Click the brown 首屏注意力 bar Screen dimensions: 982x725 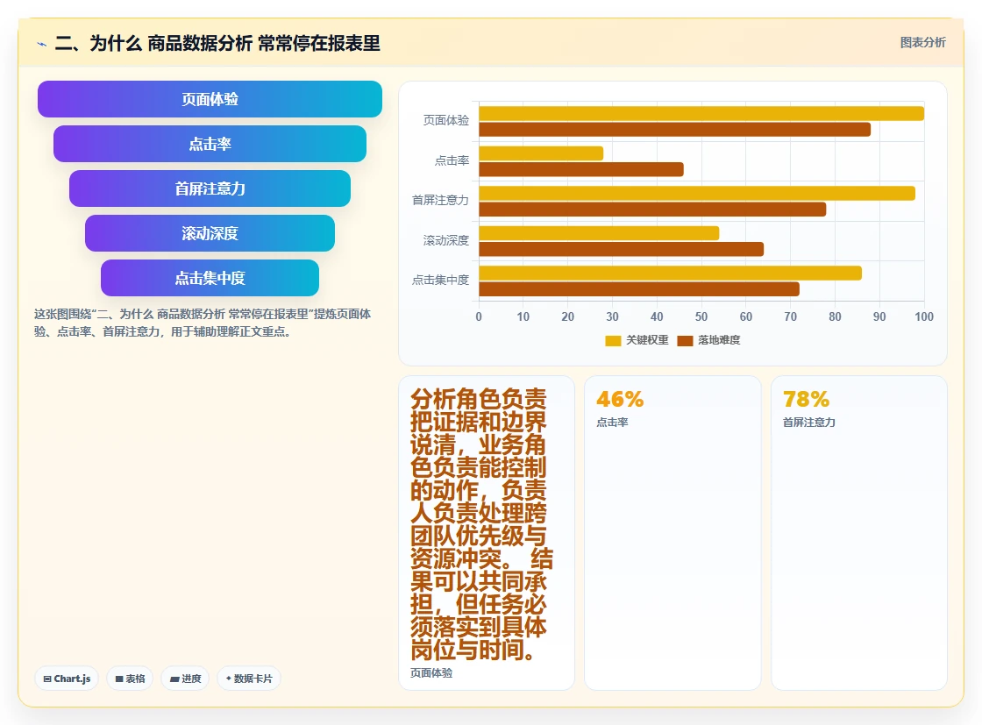(652, 210)
